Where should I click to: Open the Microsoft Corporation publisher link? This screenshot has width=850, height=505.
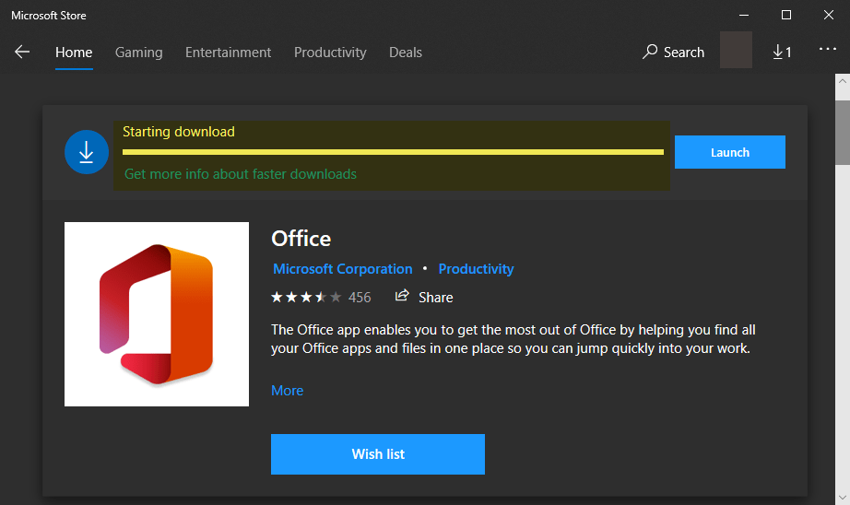point(343,269)
